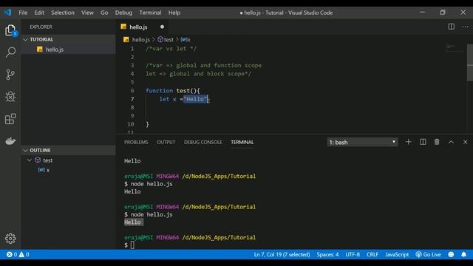The width and height of the screenshot is (473, 266).
Task: Open notifications bell icon
Action: click(463, 254)
